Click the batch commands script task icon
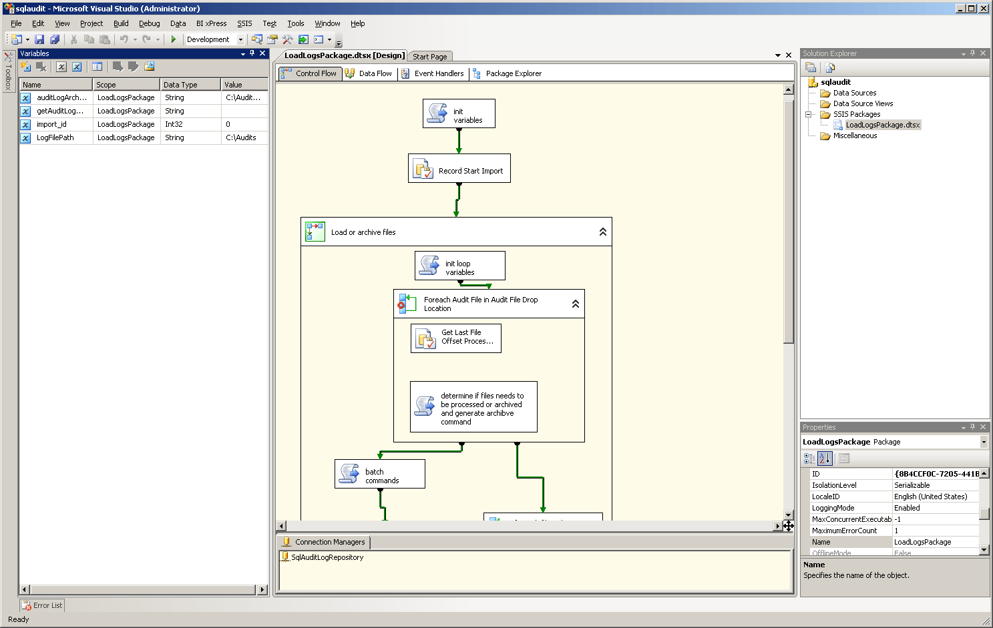Image resolution: width=993 pixels, height=628 pixels. 349,474
